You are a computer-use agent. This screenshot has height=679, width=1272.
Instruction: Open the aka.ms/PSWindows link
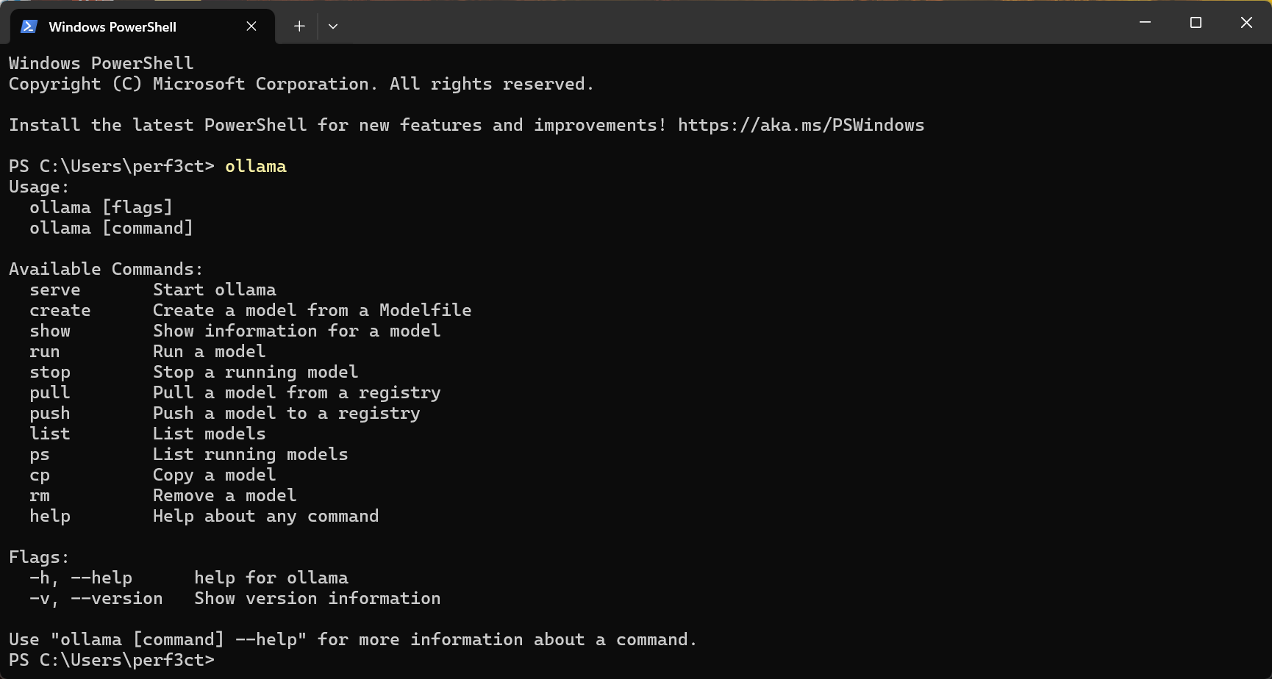801,125
